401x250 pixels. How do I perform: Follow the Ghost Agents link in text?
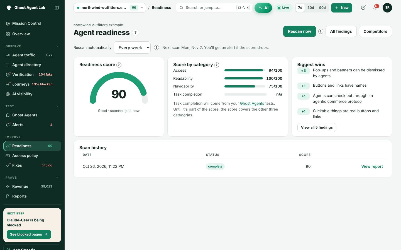(252, 103)
